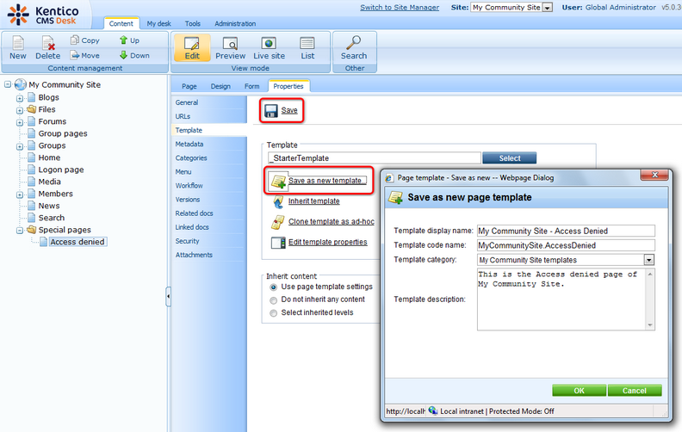
Task: Switch to the Design tab
Action: (x=220, y=86)
